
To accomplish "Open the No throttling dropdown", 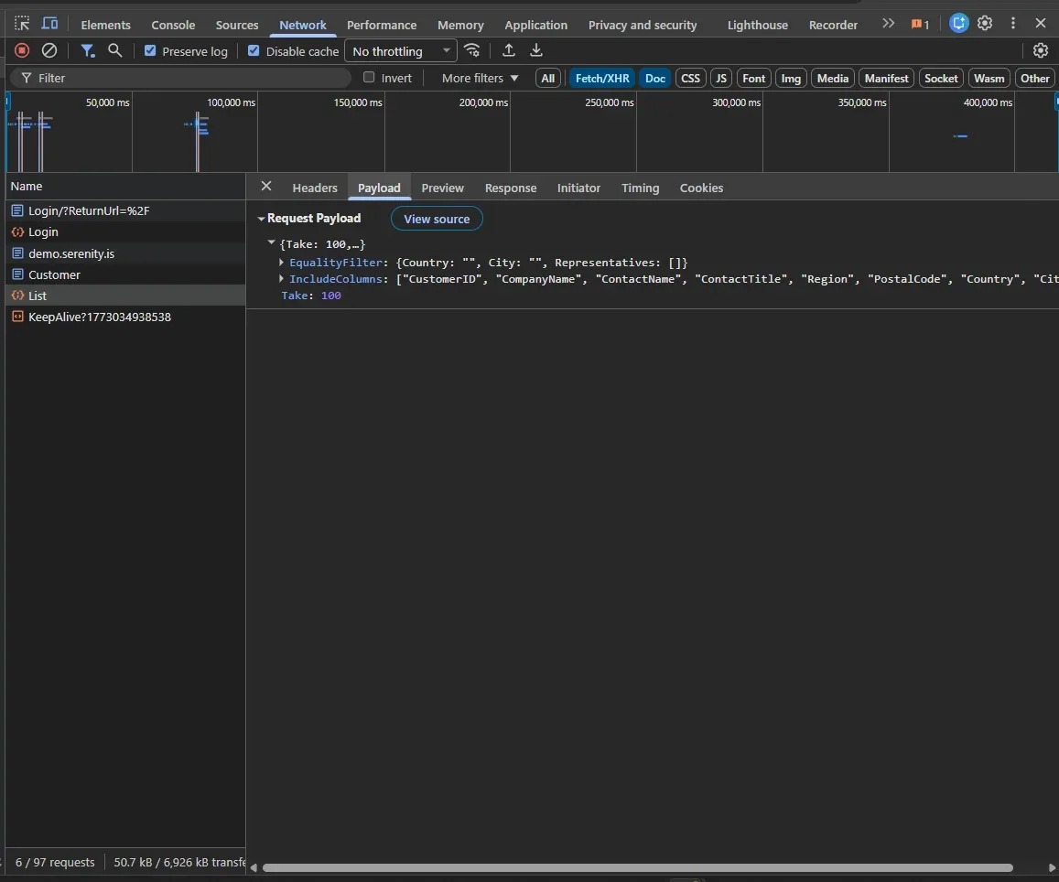I will pos(400,50).
